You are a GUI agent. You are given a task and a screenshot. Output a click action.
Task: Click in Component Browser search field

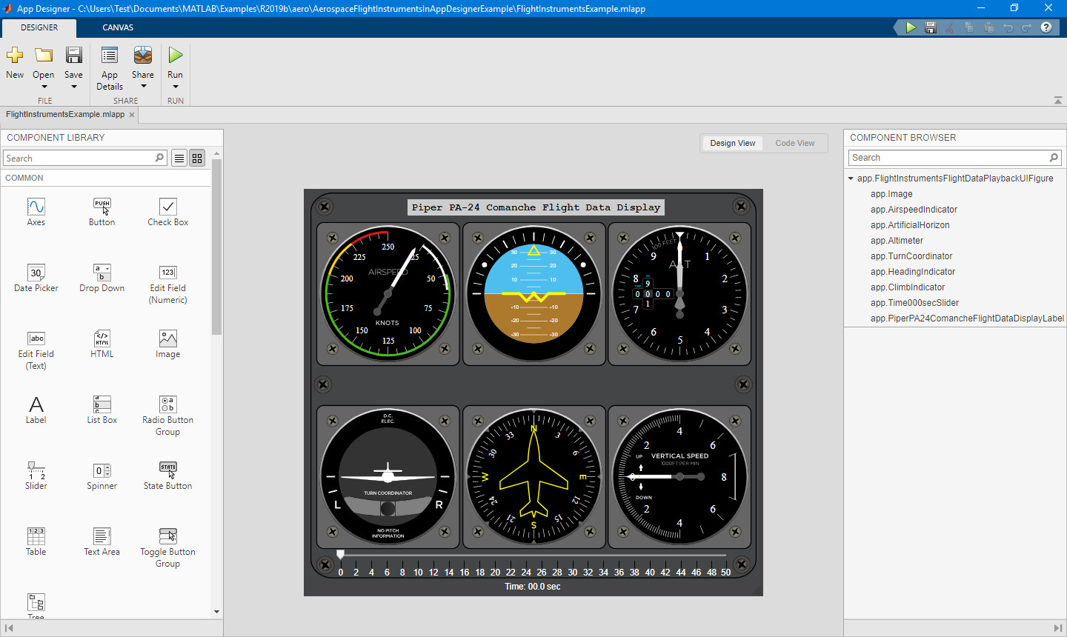click(x=954, y=158)
